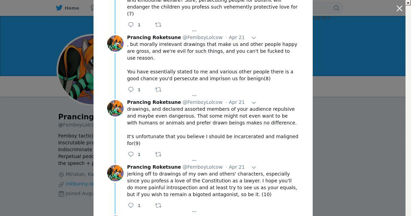The width and height of the screenshot is (411, 216).
Task: Click the @FemboyLolcow handle on tweet ending (10)
Action: tap(202, 167)
